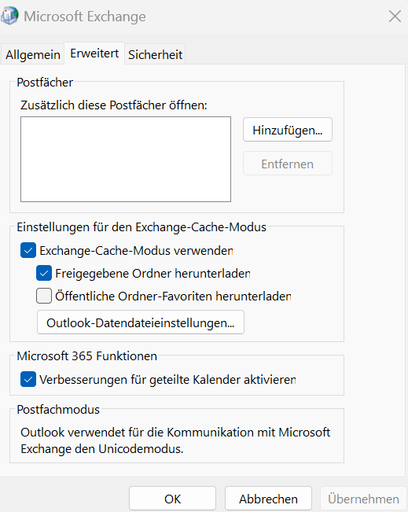The height and width of the screenshot is (512, 408).
Task: Toggle the Verbesserungen für geteilte Kalender checkbox
Action: click(x=28, y=379)
